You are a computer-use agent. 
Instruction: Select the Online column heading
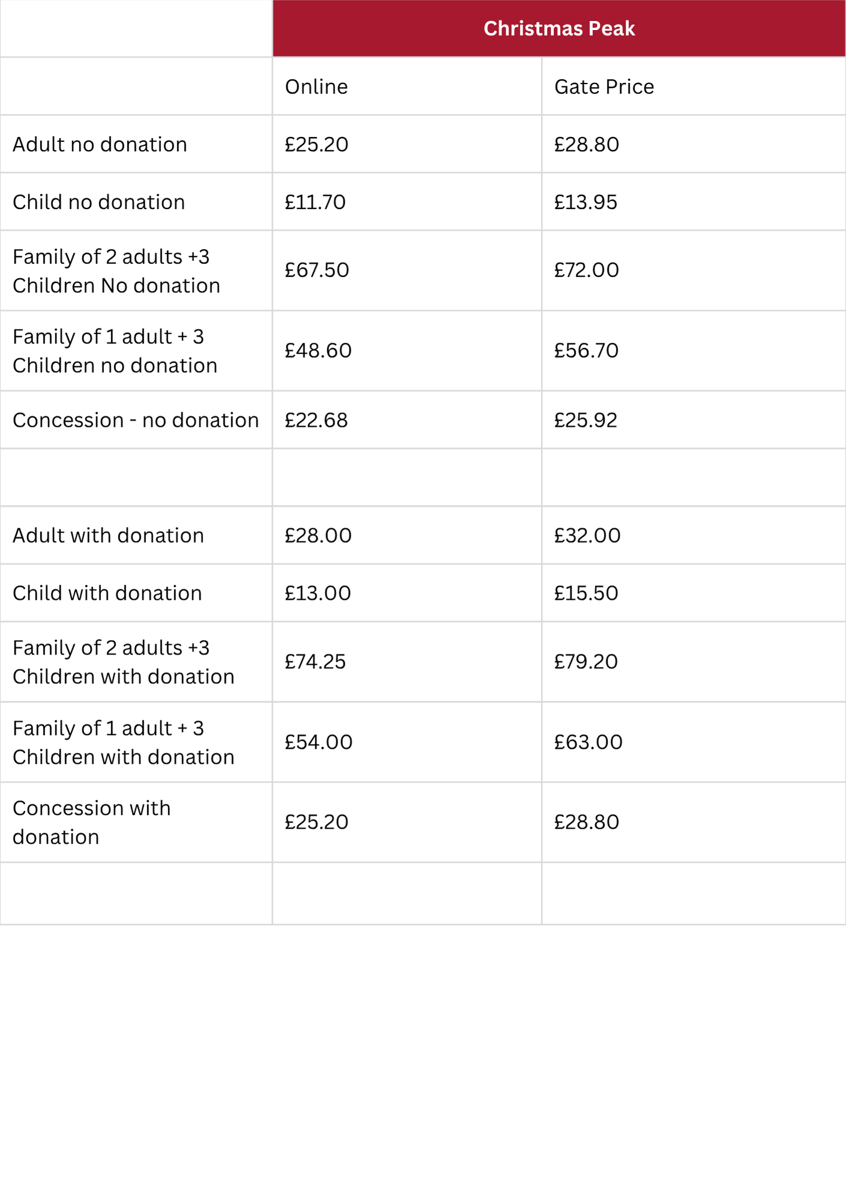(x=316, y=87)
